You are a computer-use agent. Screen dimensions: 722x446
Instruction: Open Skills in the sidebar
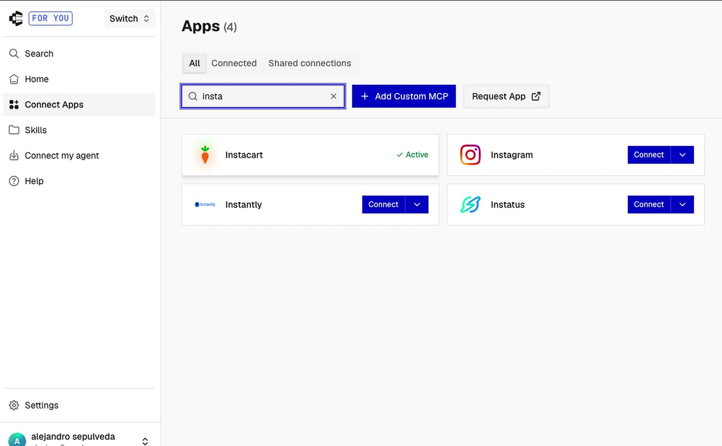79,130
